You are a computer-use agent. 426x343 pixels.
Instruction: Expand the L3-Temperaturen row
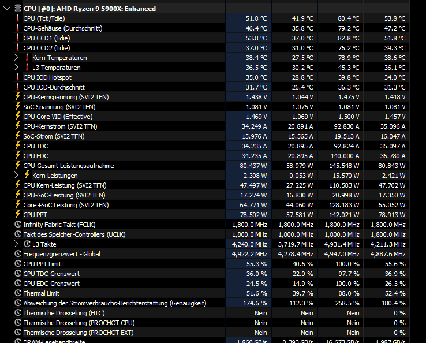coord(16,68)
